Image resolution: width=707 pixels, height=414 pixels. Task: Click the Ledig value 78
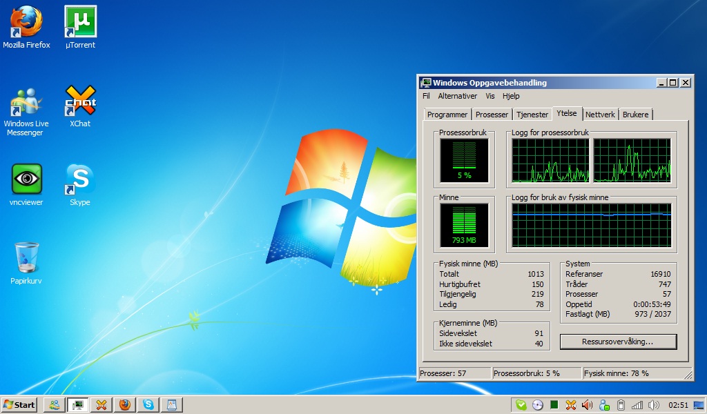[x=540, y=304]
